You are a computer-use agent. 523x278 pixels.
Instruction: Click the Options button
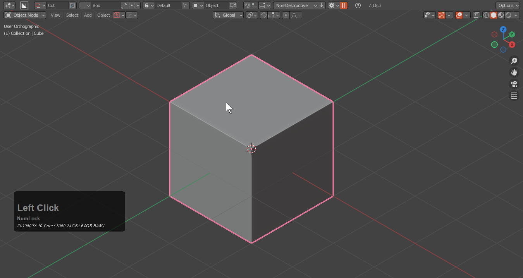[x=508, y=5]
